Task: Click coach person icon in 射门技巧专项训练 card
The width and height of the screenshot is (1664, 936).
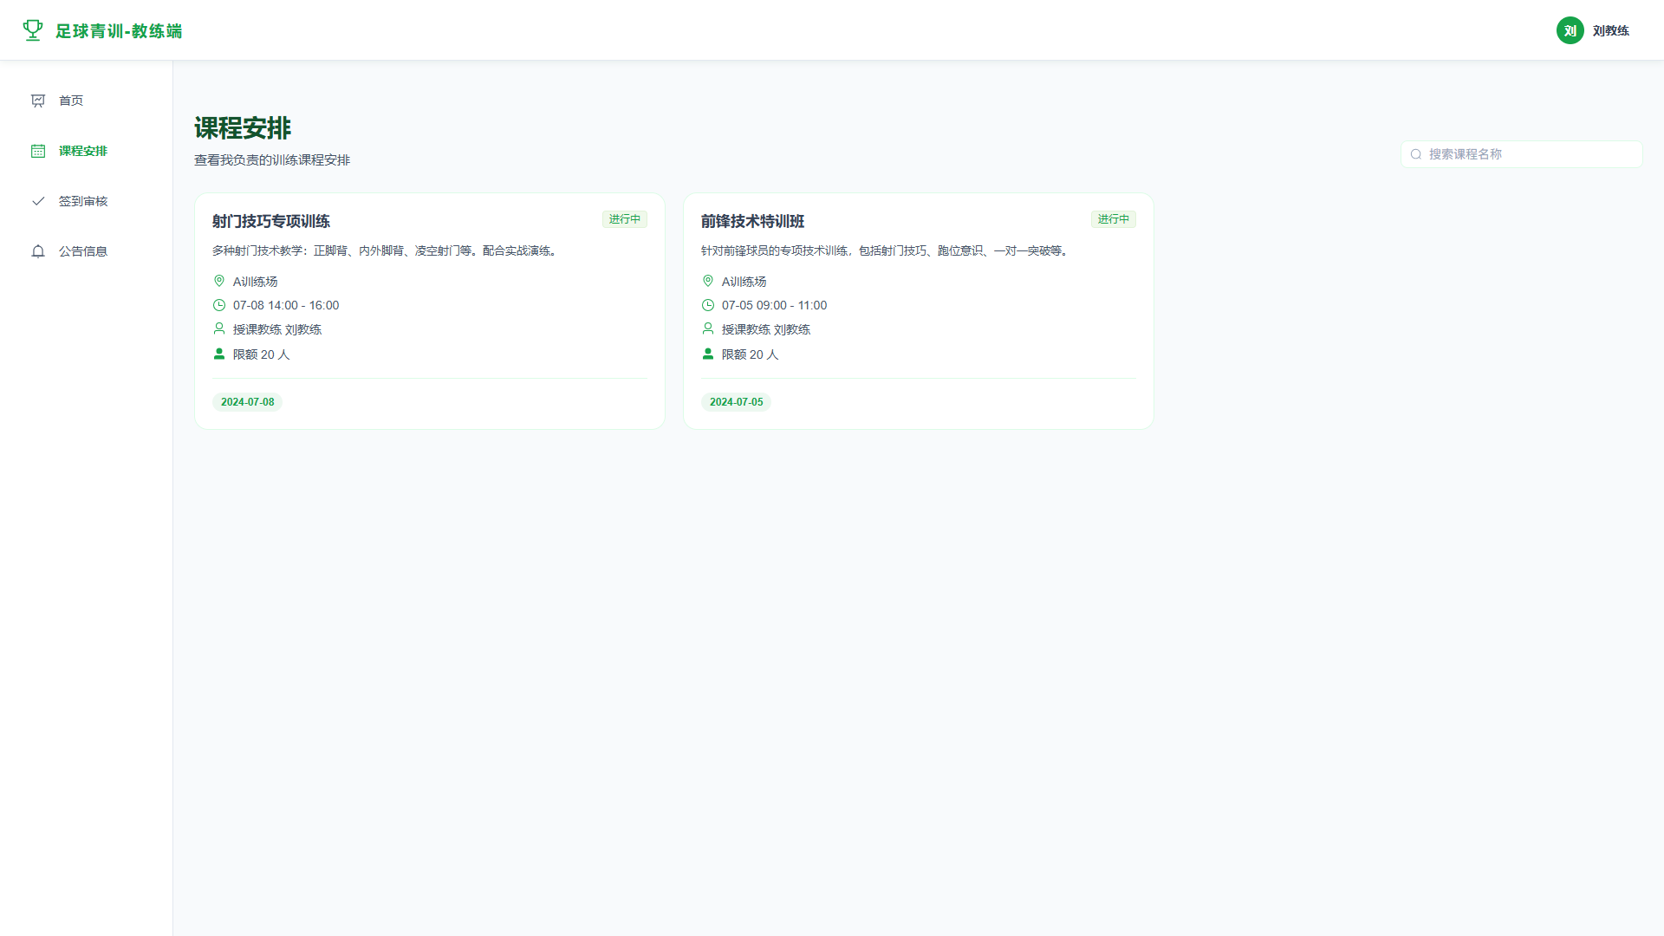Action: 219,328
